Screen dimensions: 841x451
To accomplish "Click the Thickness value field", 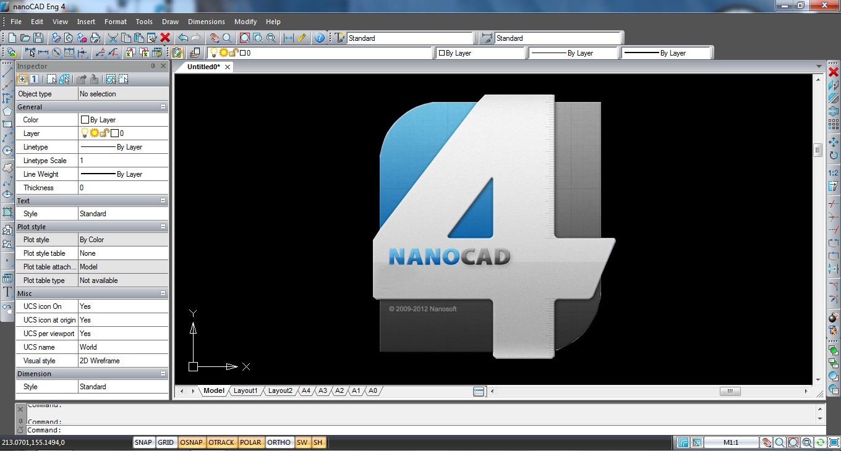I will click(x=123, y=188).
